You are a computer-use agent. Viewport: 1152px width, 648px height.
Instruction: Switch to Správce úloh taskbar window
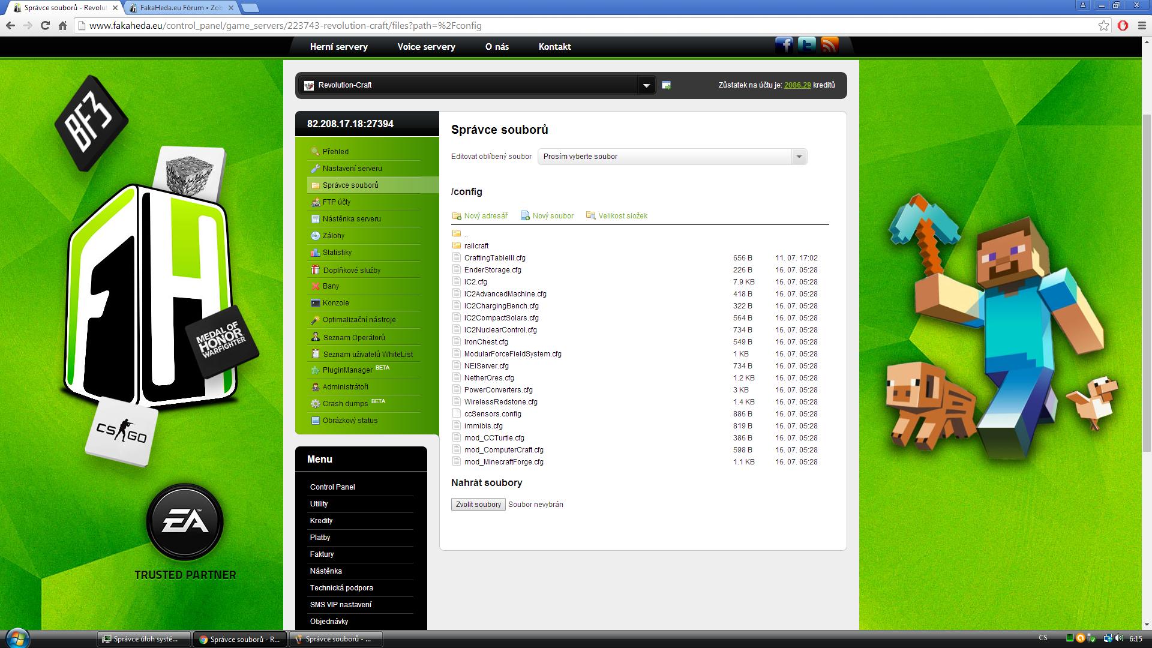click(x=144, y=639)
